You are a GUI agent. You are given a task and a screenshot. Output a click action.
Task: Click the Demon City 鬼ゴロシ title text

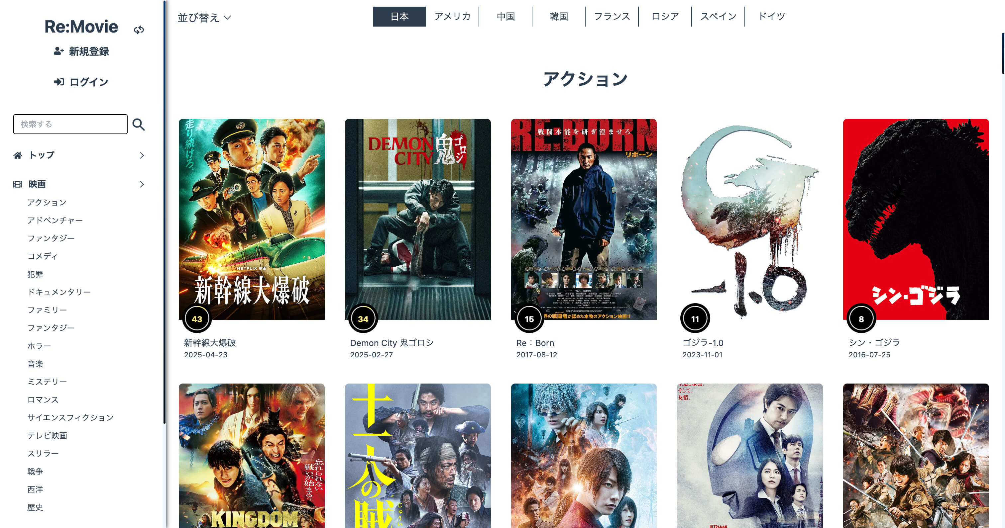pyautogui.click(x=392, y=343)
